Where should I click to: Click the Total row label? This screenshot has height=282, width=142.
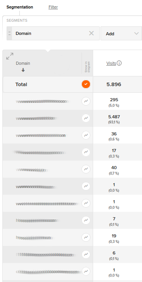[x=21, y=84]
